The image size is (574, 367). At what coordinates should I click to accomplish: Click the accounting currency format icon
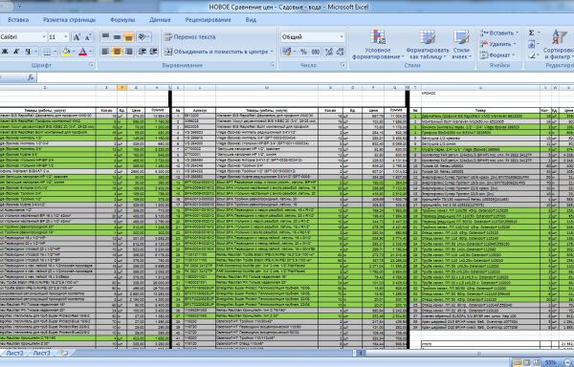pos(286,52)
